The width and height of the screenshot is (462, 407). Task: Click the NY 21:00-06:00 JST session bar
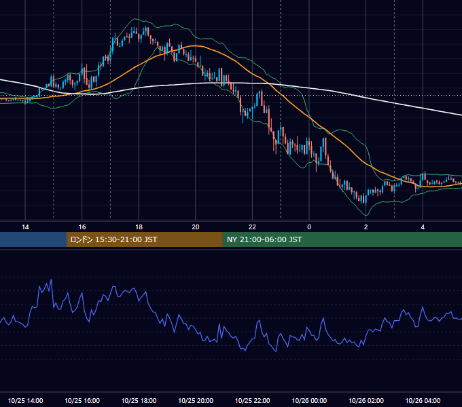[x=342, y=239]
